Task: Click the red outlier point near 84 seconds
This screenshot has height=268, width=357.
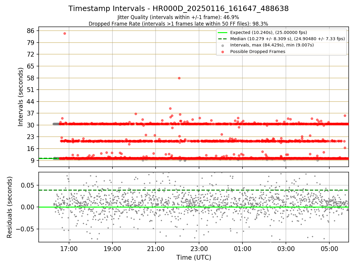Action: [65, 33]
